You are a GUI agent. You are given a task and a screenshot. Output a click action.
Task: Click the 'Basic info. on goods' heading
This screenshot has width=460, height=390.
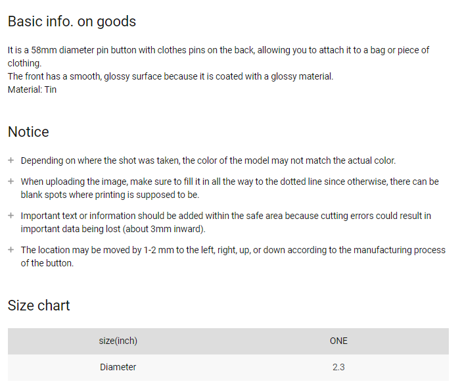(72, 22)
